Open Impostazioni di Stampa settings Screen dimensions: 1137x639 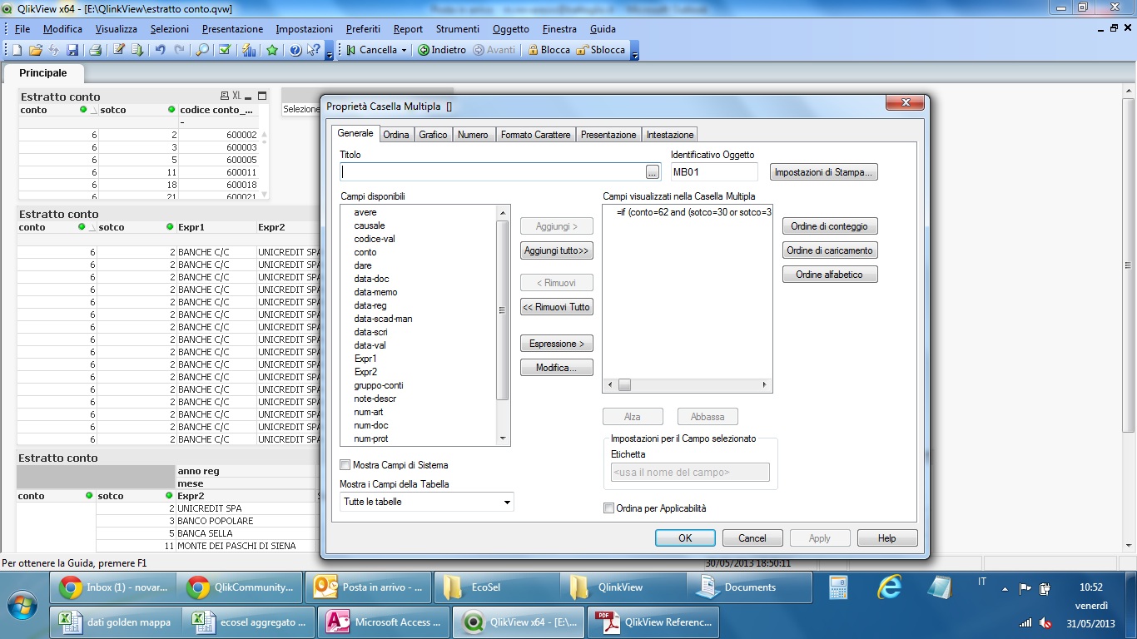pyautogui.click(x=823, y=172)
